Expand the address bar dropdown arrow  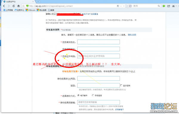click(121, 6)
